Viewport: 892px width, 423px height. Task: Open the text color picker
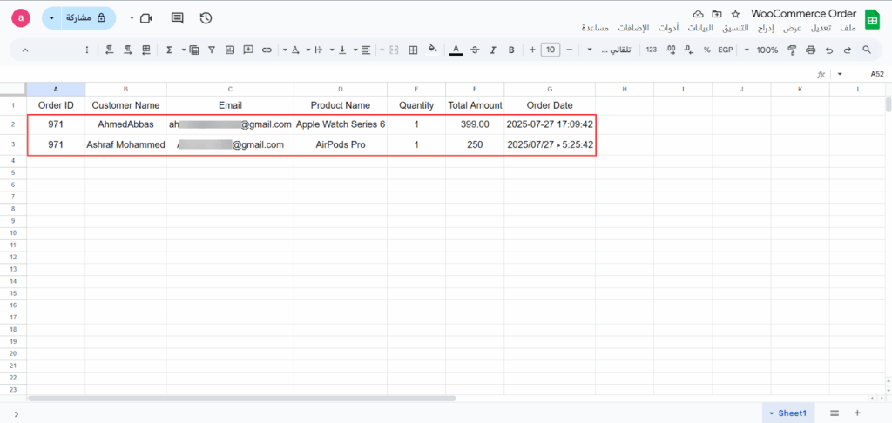pos(456,50)
